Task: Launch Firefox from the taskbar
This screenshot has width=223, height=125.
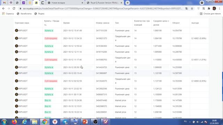Action: pos(14,122)
